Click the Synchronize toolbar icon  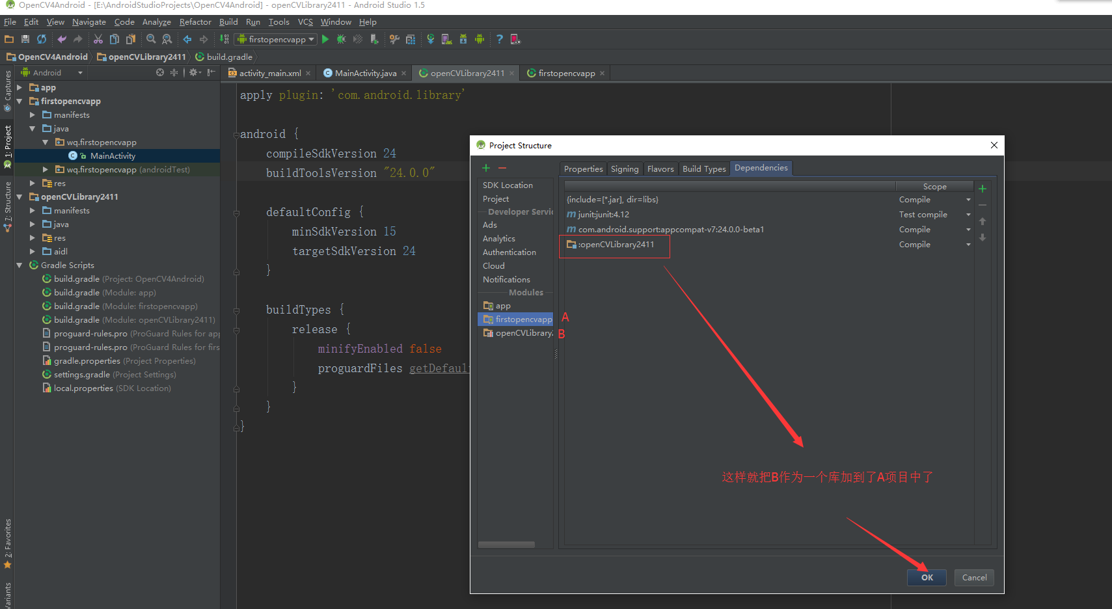(42, 39)
